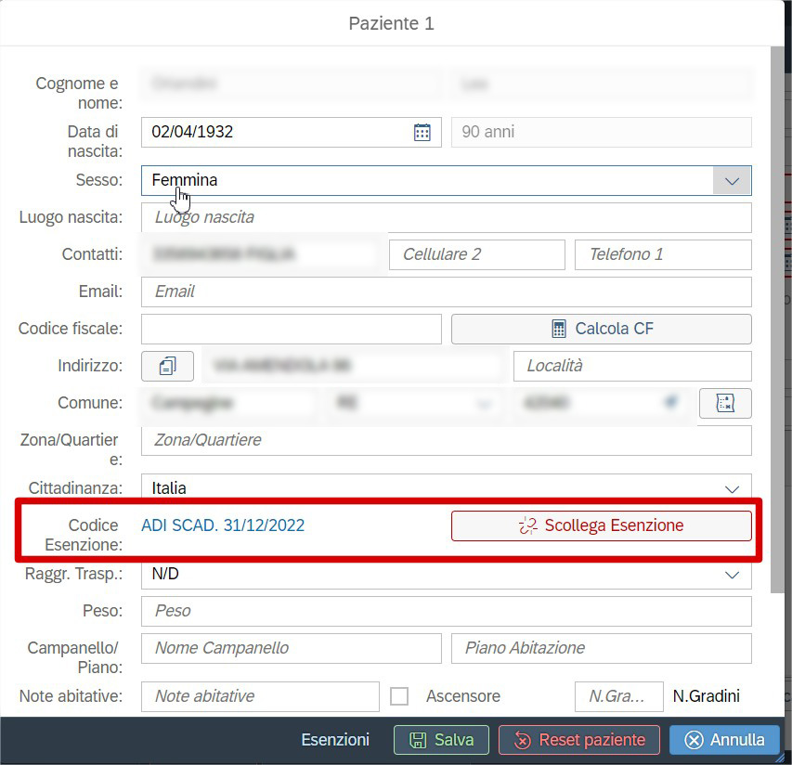Viewport: 792px width, 765px height.
Task: Expand the Raggr. Trasp. dropdown
Action: (x=732, y=575)
